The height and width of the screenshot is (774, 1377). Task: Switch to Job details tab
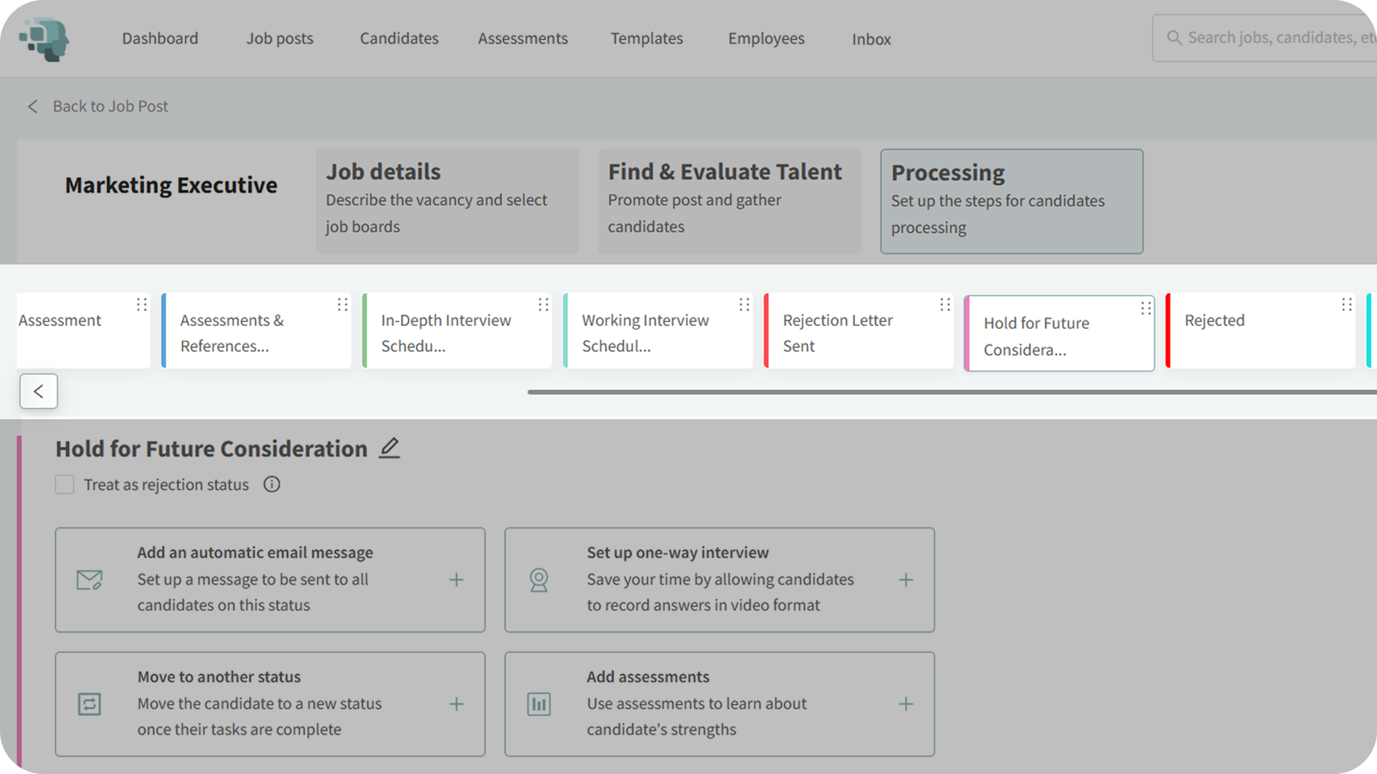tap(447, 201)
